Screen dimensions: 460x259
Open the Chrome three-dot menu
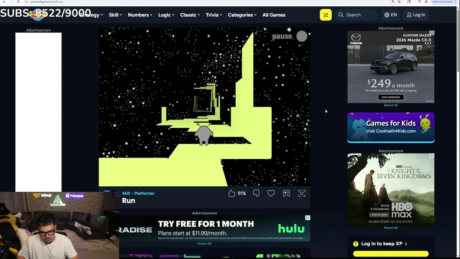[x=455, y=2]
